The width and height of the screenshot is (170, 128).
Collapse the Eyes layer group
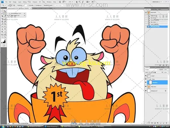coord(148,79)
